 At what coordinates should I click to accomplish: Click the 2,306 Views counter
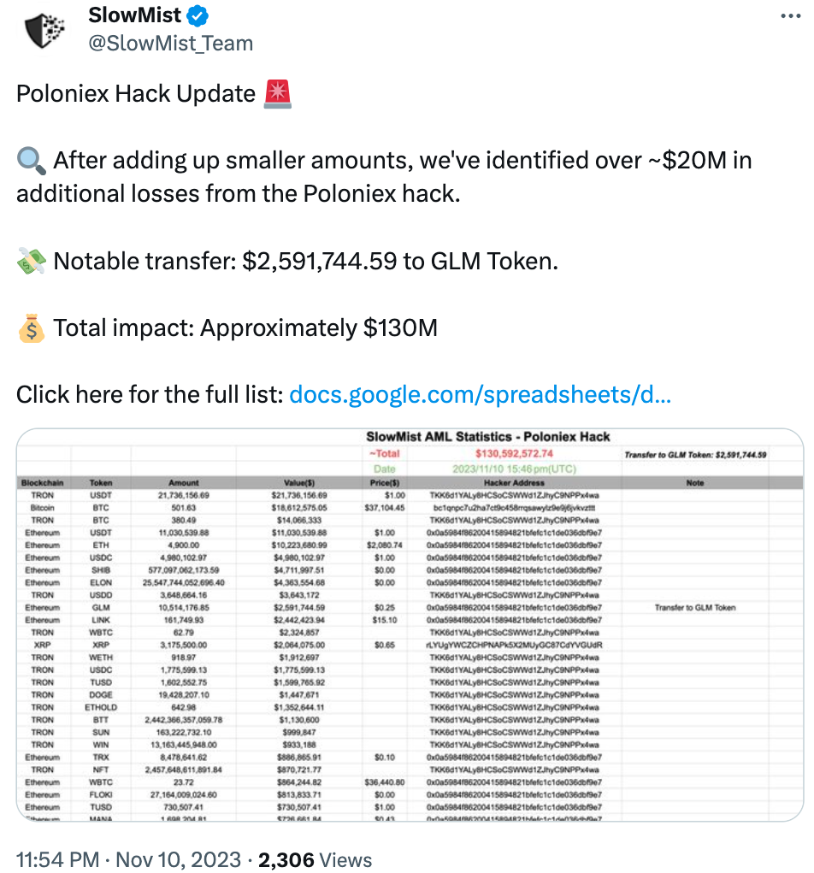tap(316, 859)
